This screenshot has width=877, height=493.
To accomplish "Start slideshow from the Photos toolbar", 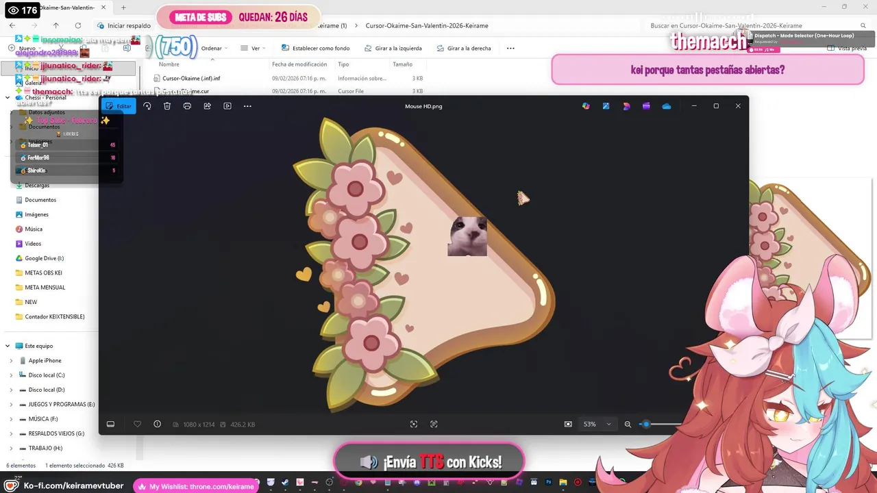I will 227,106.
